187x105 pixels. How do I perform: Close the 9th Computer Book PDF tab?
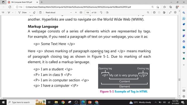[x=37, y=2]
